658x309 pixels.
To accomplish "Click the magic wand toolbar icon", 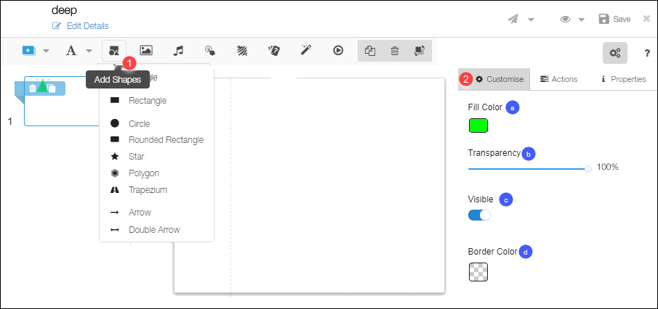I will pyautogui.click(x=306, y=51).
